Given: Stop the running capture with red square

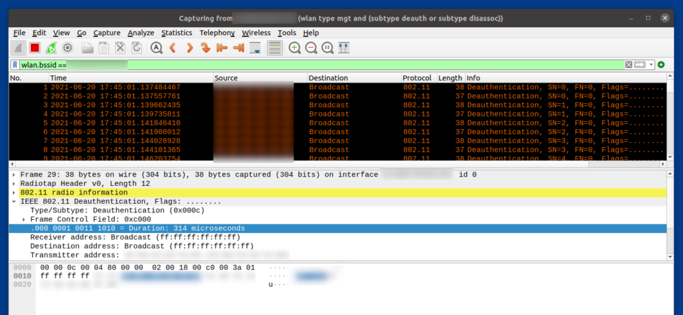Looking at the screenshot, I should point(35,48).
